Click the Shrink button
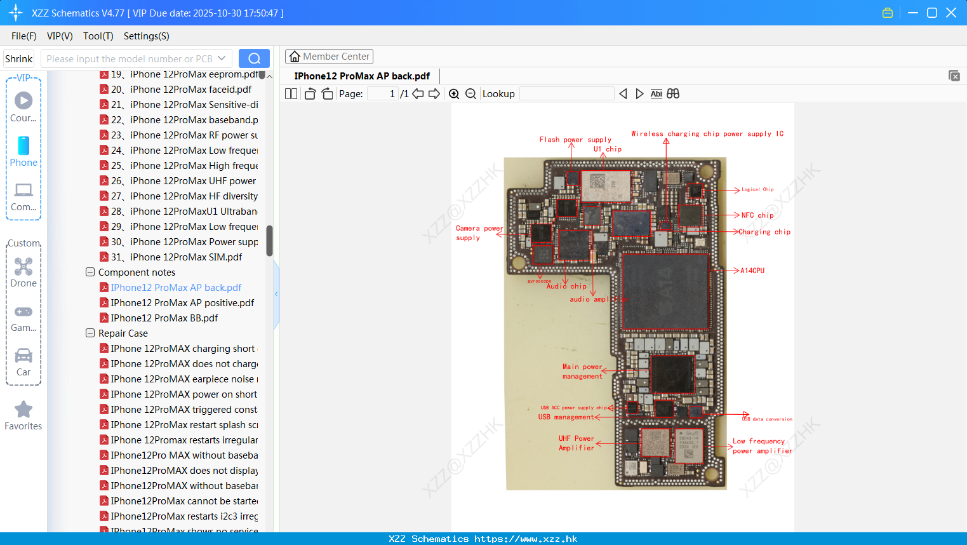Screen dimensions: 967x545 click(18, 58)
